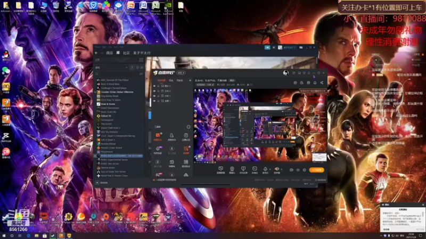Open the 社区 community tab in Steam

tap(126, 53)
